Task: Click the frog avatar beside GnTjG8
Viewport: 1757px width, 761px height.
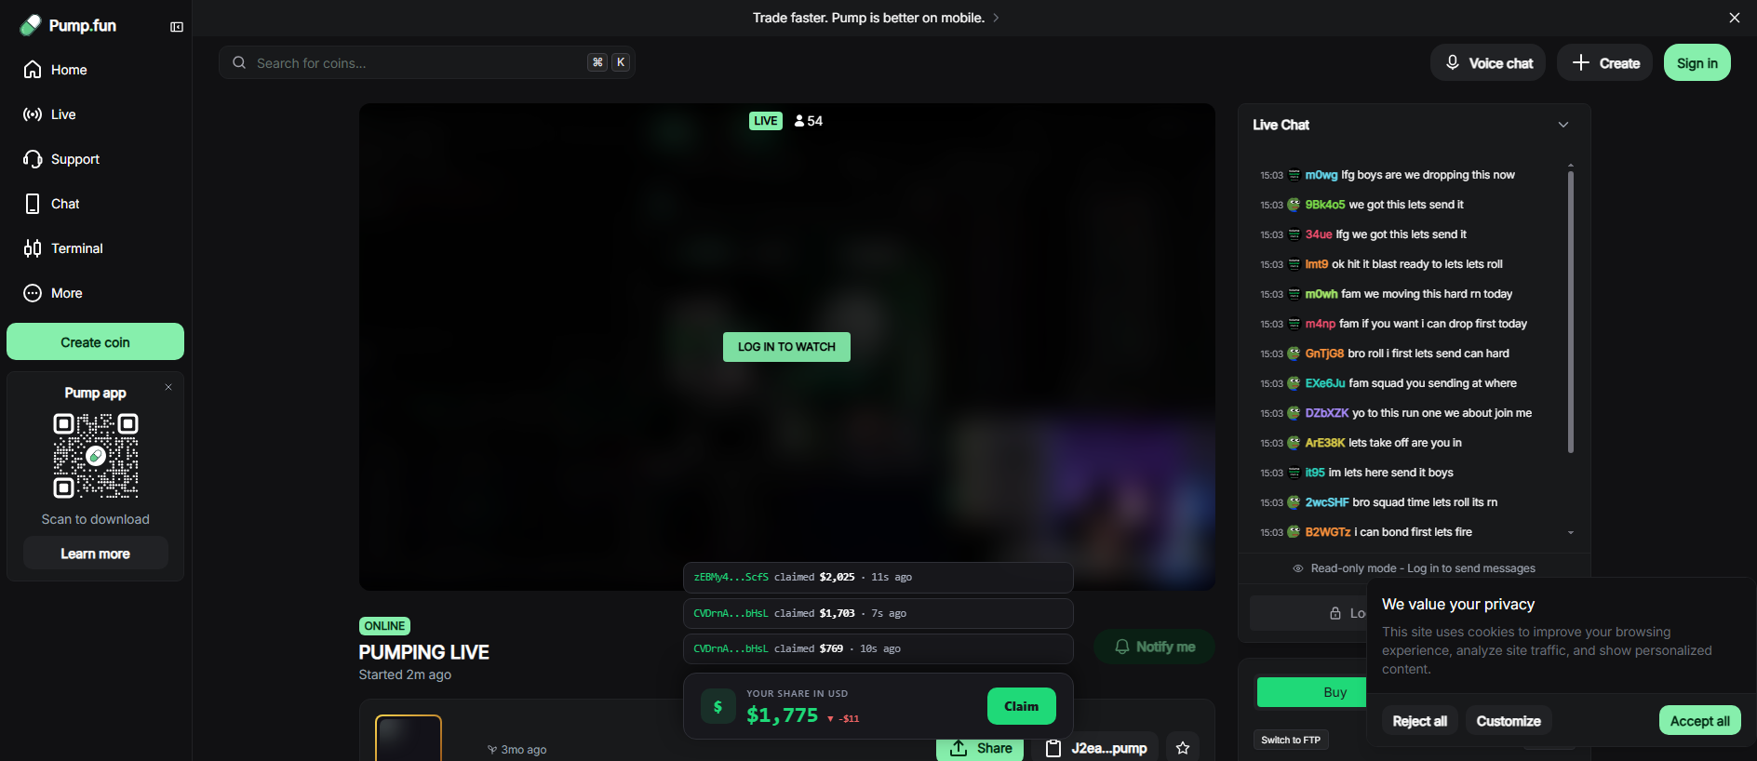Action: (x=1294, y=354)
